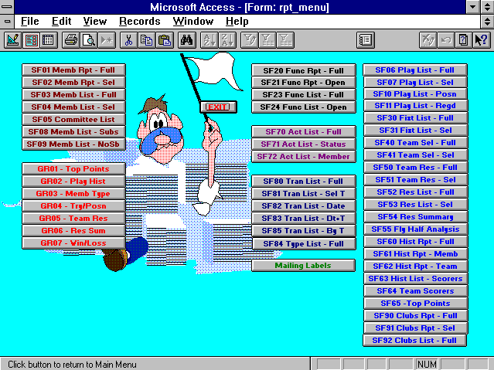Select the Mailing Labels button
The height and width of the screenshot is (370, 494).
(303, 266)
